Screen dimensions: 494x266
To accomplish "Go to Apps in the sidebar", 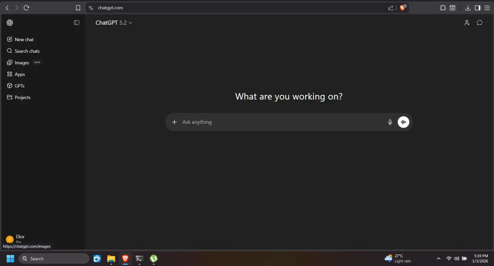I will [x=42, y=74].
